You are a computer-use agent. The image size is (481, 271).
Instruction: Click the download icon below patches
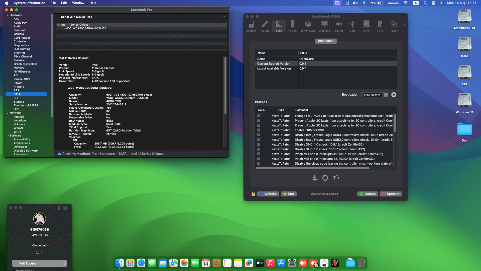pos(315,178)
